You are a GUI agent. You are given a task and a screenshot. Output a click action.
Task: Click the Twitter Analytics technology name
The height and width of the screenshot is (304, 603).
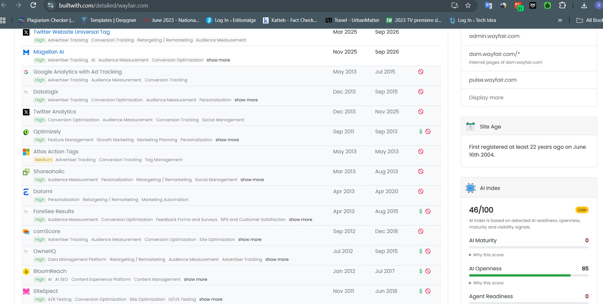point(55,111)
